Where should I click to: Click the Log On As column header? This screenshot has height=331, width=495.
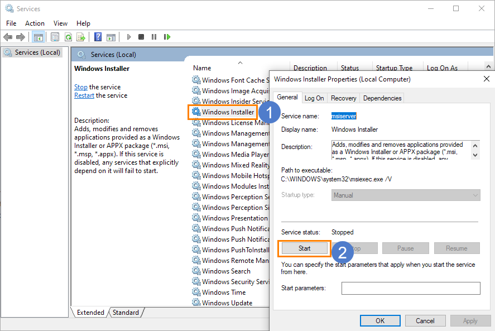tap(443, 68)
